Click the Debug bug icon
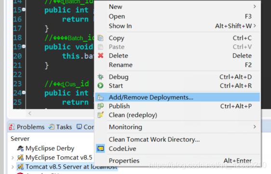The image size is (271, 174). [100, 76]
